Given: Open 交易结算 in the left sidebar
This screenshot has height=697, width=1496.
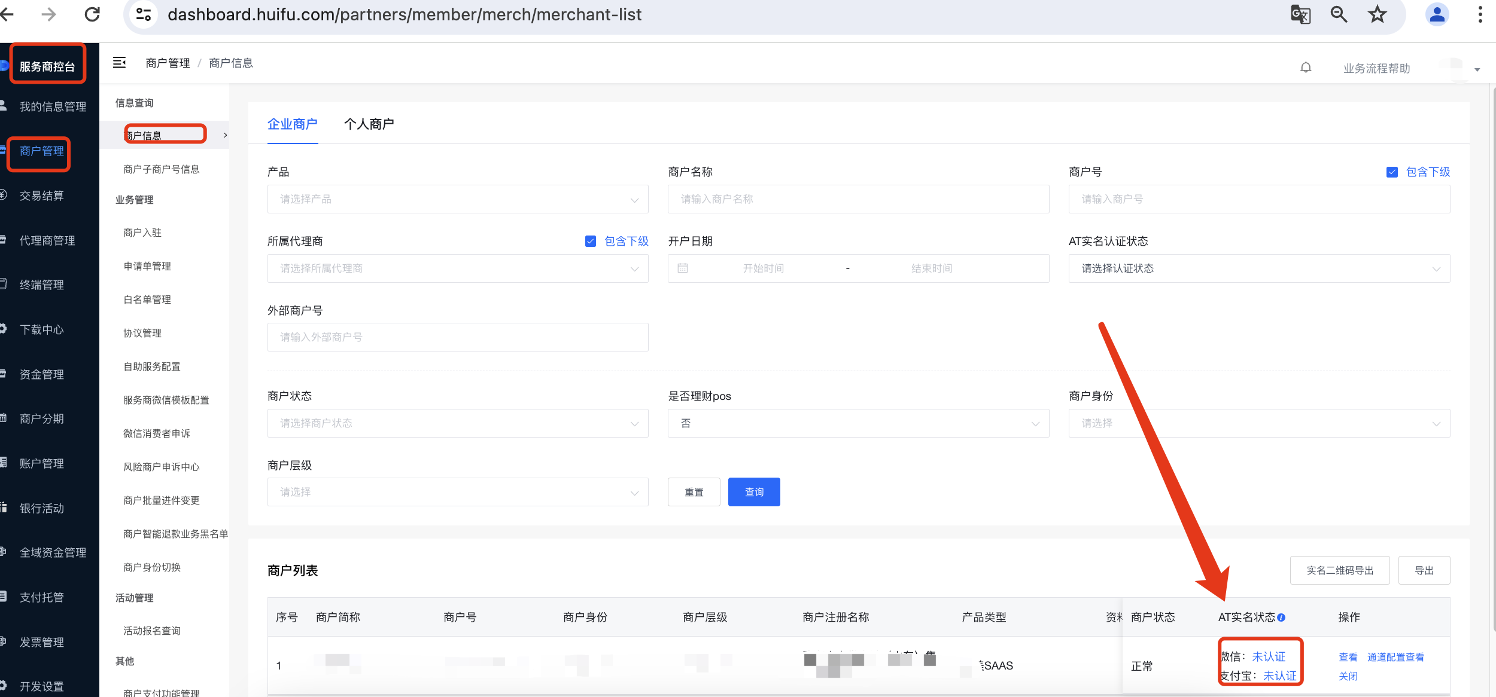Looking at the screenshot, I should pyautogui.click(x=42, y=195).
